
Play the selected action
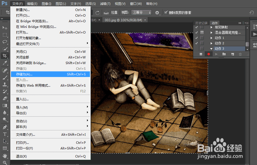[216, 54]
